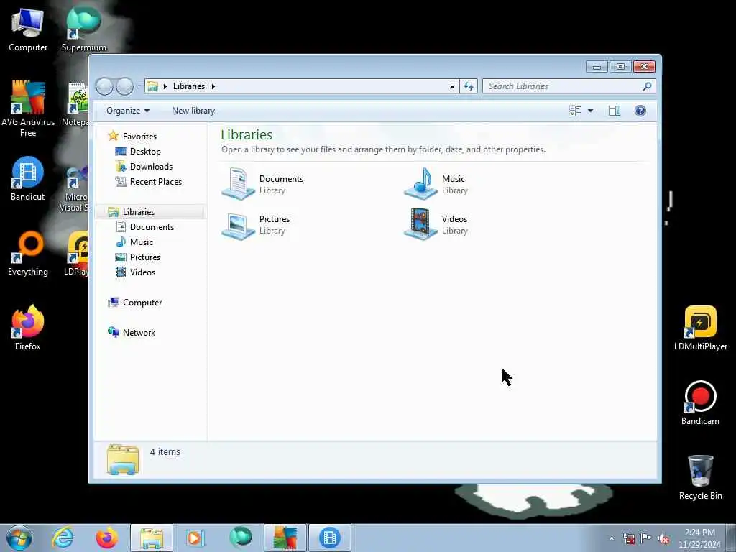Click Show desktop button at taskbar end
The width and height of the screenshot is (736, 552).
coord(731,538)
